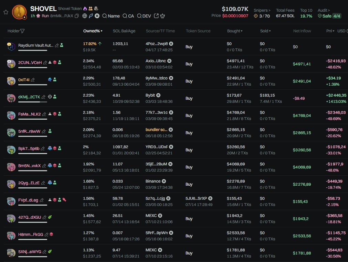
Task: Click the gray box-check icon beside Shovel Token
Action: (96, 9)
